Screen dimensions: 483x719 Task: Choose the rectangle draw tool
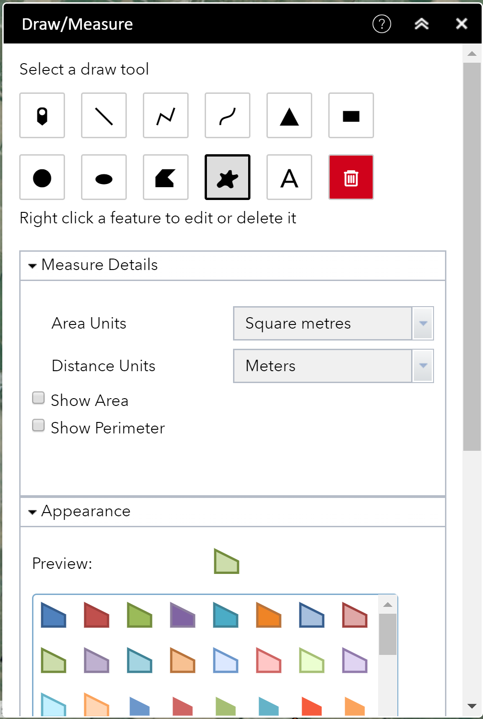(x=351, y=115)
